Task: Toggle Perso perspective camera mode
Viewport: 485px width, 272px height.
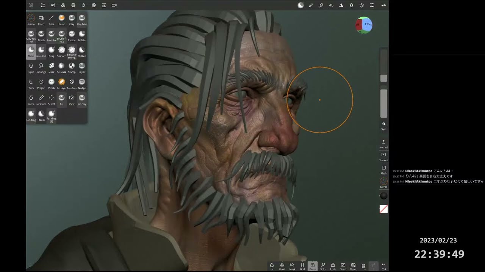Action: (313, 267)
